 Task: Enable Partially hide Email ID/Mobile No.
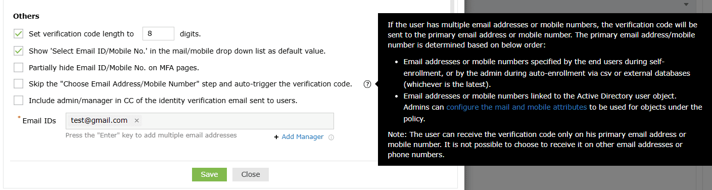(x=19, y=67)
